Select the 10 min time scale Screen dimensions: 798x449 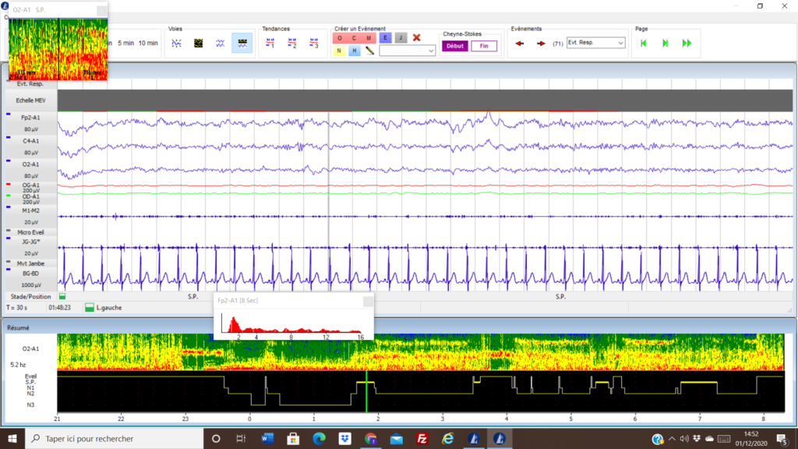point(148,43)
